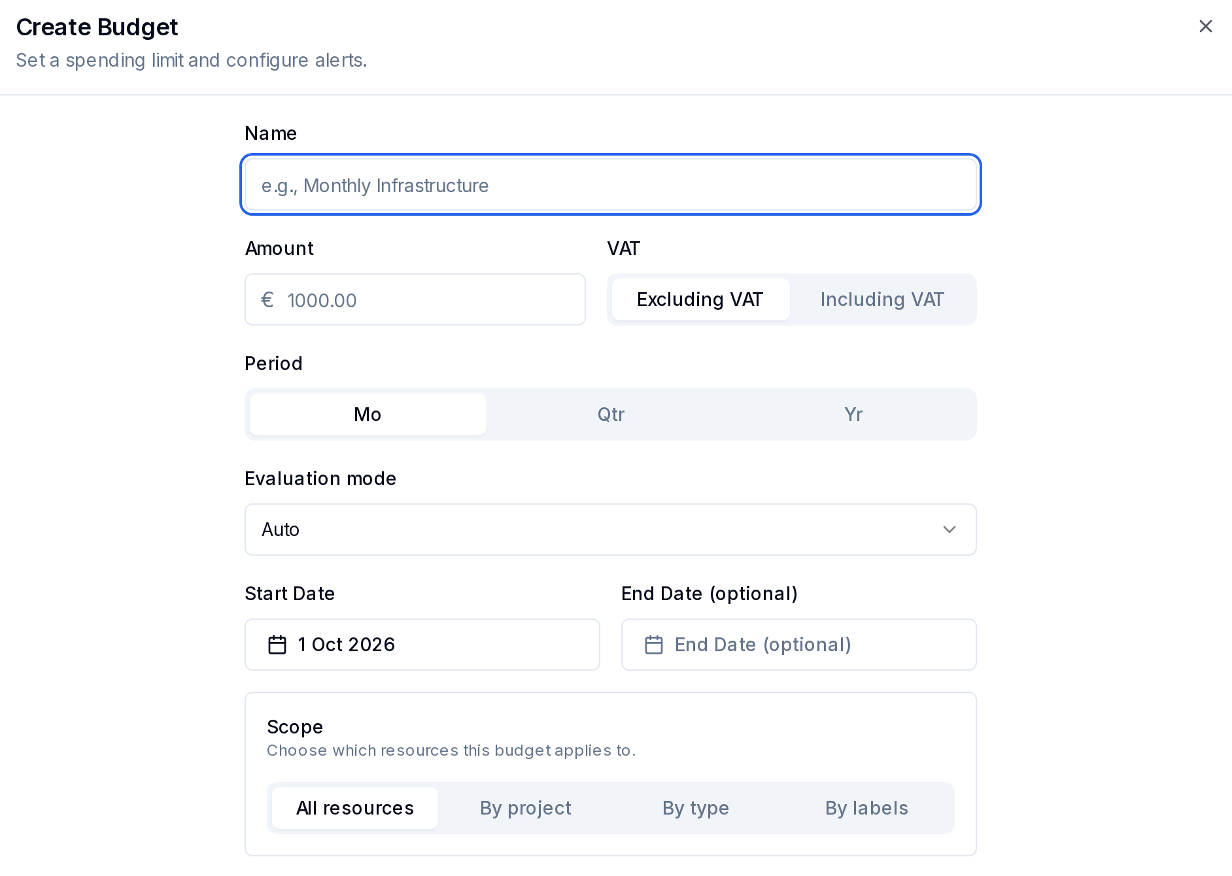The width and height of the screenshot is (1232, 876).
Task: Focus the Amount input field
Action: coord(415,300)
